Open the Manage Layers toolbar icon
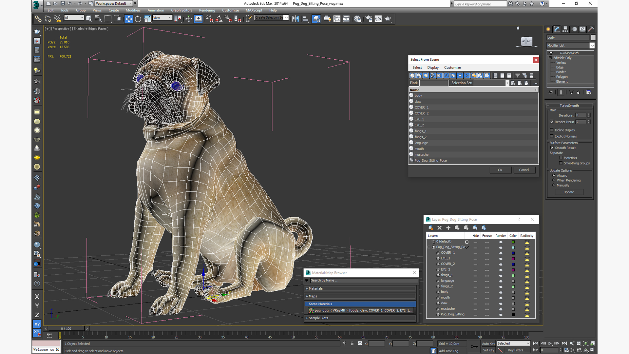 click(x=316, y=19)
